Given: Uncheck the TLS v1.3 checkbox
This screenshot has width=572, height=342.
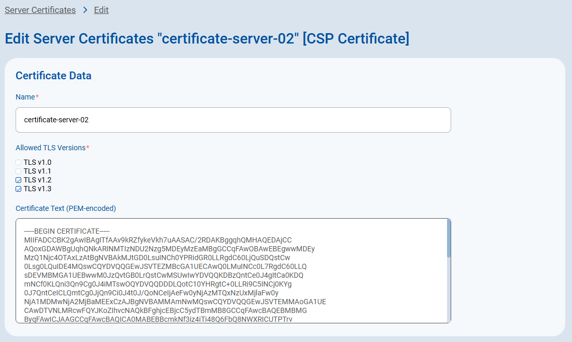Looking at the screenshot, I should (19, 189).
